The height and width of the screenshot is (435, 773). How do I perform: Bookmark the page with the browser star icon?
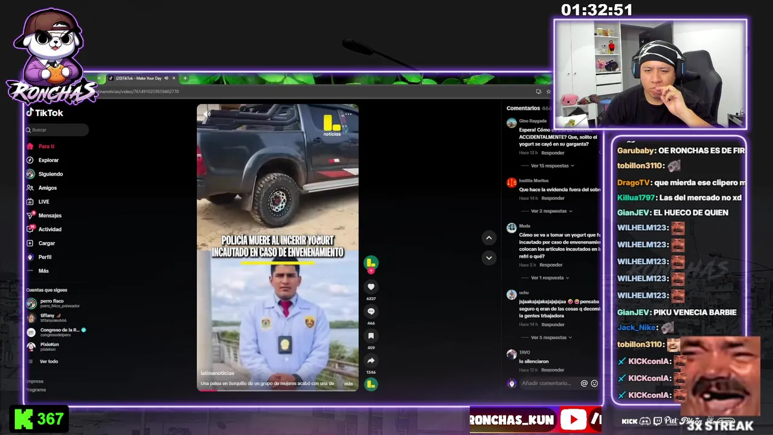[x=548, y=92]
